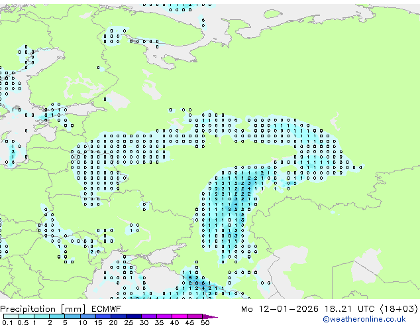This screenshot has height=325, width=420.
Task: Click the date 'Mo 12-01-2026' text
Action: (280, 309)
